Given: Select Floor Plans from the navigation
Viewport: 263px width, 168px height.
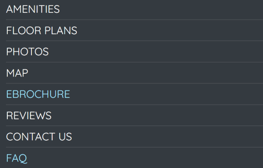Looking at the screenshot, I should coord(42,31).
